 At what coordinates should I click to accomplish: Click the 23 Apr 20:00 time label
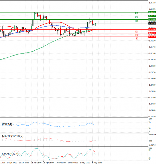coord(12,163)
